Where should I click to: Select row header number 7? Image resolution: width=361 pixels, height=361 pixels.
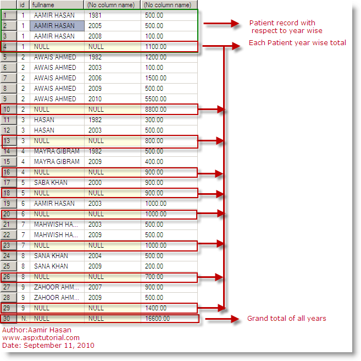pos(9,78)
